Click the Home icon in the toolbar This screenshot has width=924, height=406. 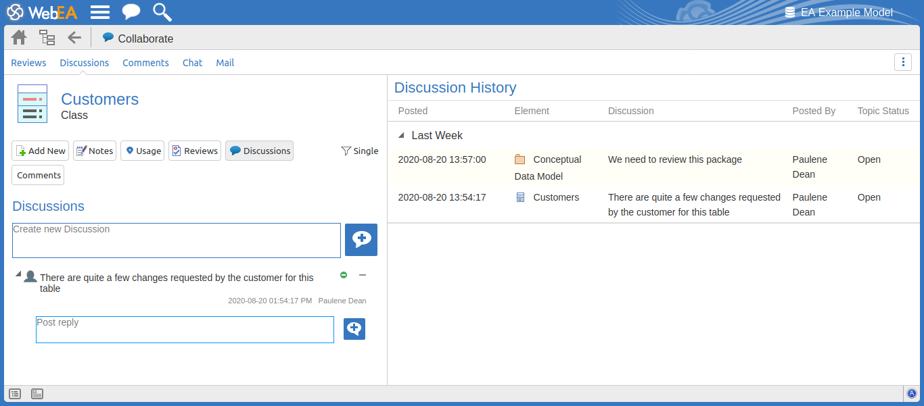click(x=19, y=38)
